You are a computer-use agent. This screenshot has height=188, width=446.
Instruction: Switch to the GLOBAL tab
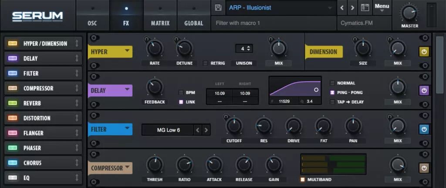(194, 15)
